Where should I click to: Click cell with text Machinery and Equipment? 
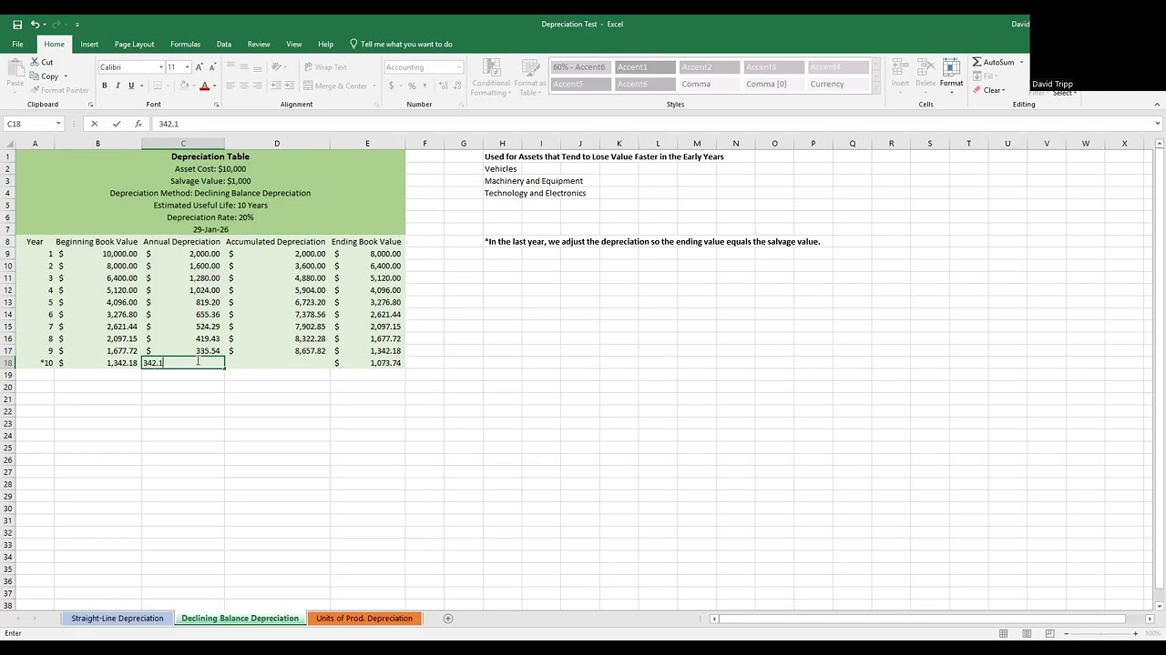(534, 181)
